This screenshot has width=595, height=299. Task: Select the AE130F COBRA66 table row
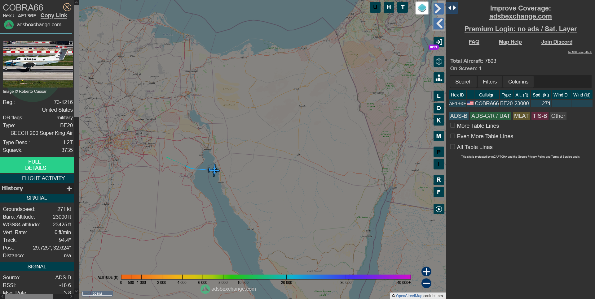coord(521,103)
